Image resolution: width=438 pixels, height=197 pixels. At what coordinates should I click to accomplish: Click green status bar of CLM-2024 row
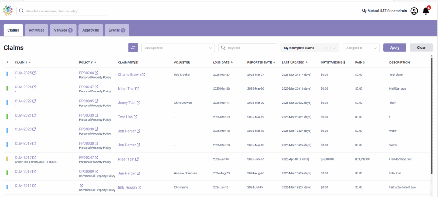click(x=7, y=88)
